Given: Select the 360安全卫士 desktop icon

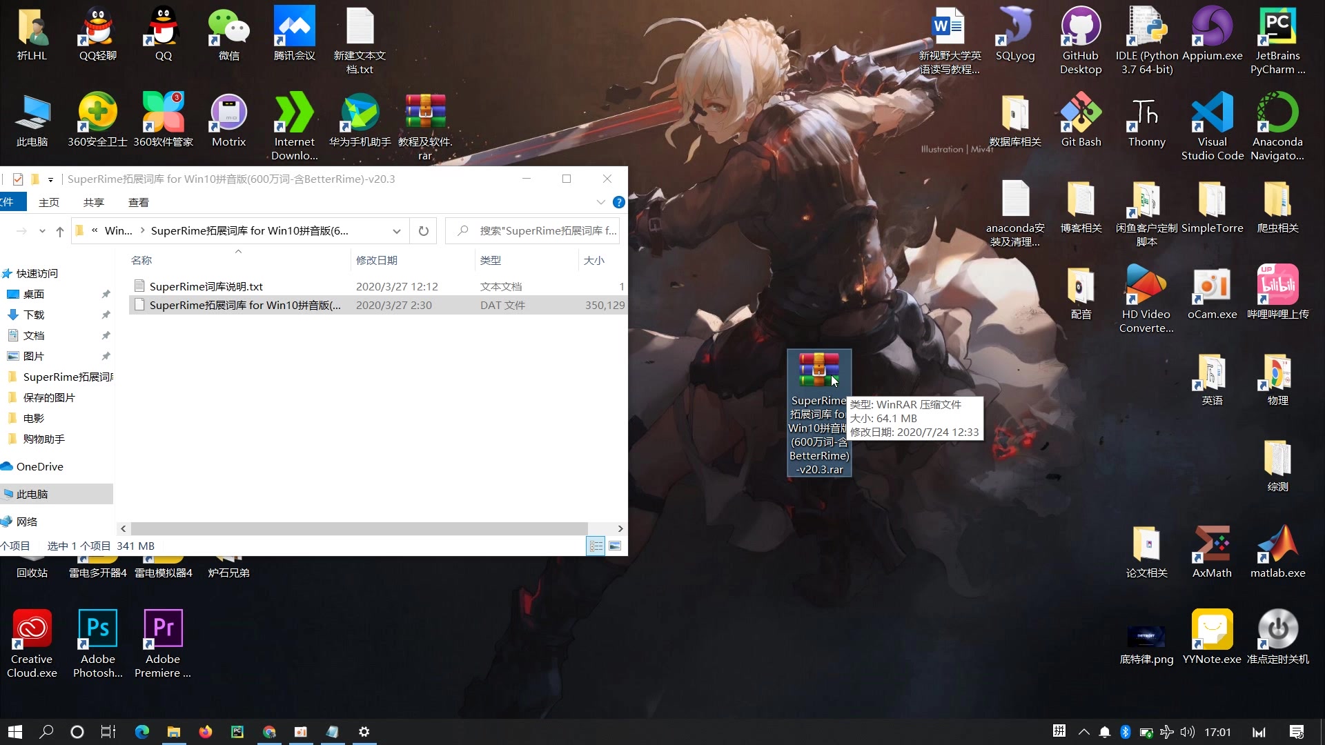Looking at the screenshot, I should 97,119.
